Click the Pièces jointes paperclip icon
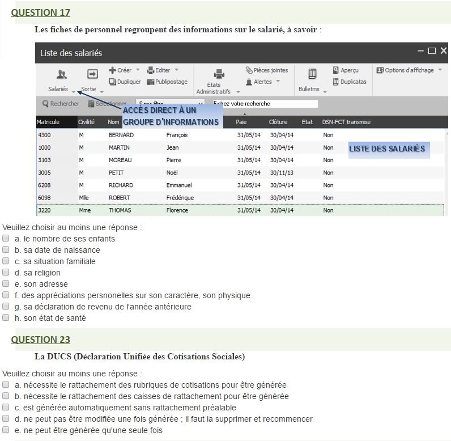This screenshot has width=451, height=441. point(249,70)
